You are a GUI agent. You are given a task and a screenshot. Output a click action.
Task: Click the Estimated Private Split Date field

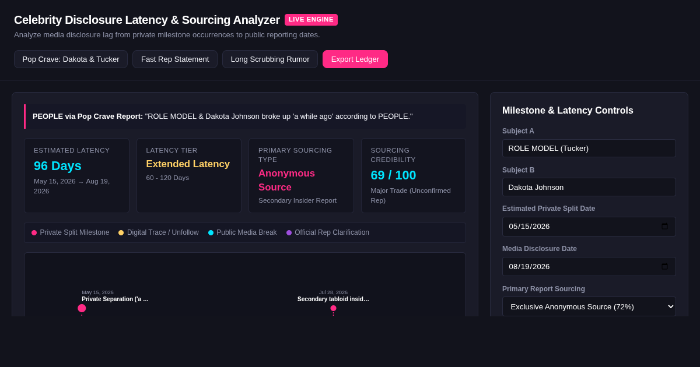[x=589, y=227]
